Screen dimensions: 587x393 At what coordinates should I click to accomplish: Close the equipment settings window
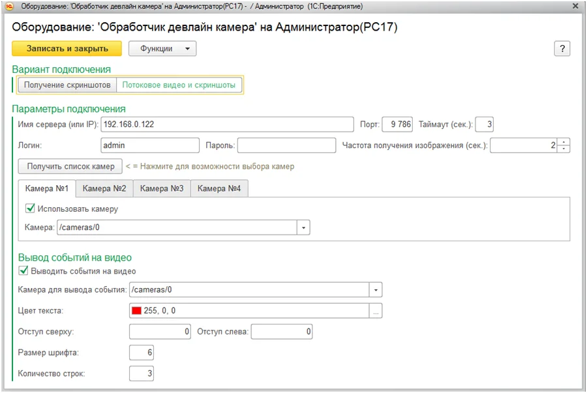575,7
